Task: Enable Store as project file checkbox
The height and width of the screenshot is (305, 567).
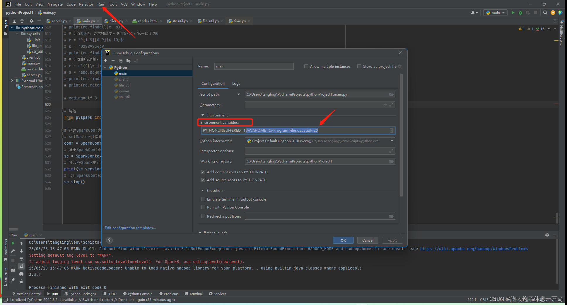Action: tap(359, 66)
